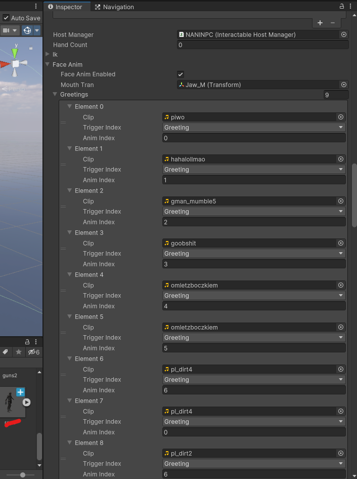Click the search by label tag icon

5,352
